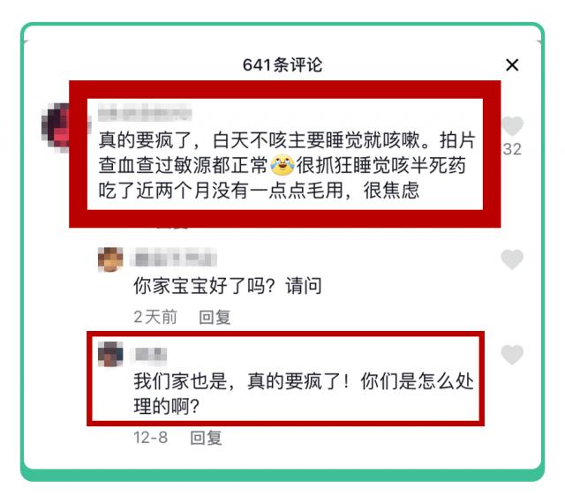The width and height of the screenshot is (565, 503).
Task: Select the reply text 你家宝宝好了吗？请问
Action: (228, 286)
